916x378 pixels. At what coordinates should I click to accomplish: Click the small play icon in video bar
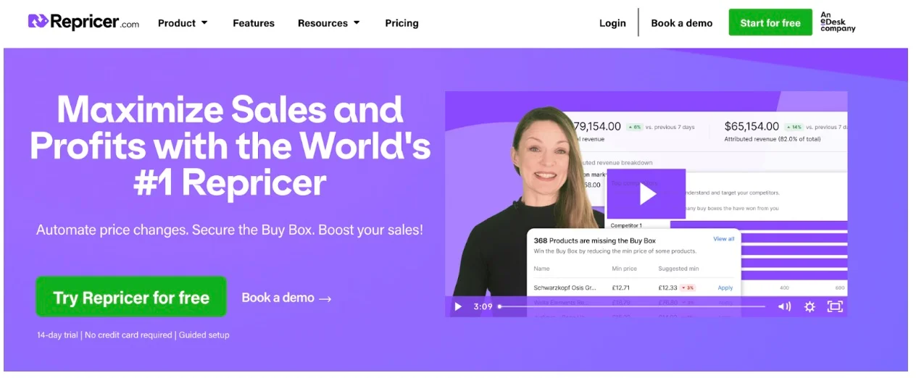(458, 306)
